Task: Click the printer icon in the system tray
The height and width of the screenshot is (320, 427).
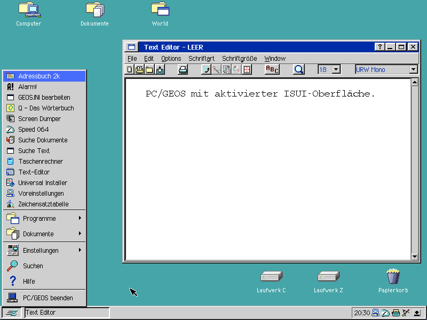Action: [396, 313]
